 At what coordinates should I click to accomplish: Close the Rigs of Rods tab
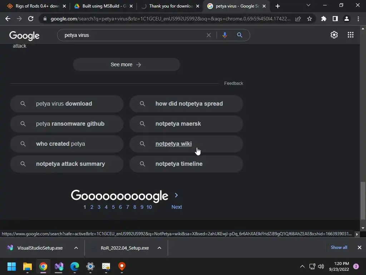64,6
